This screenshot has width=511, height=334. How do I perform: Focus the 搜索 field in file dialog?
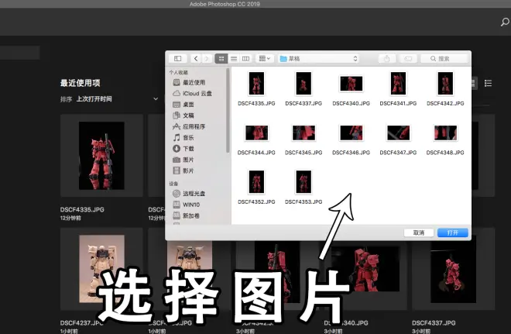tap(444, 59)
